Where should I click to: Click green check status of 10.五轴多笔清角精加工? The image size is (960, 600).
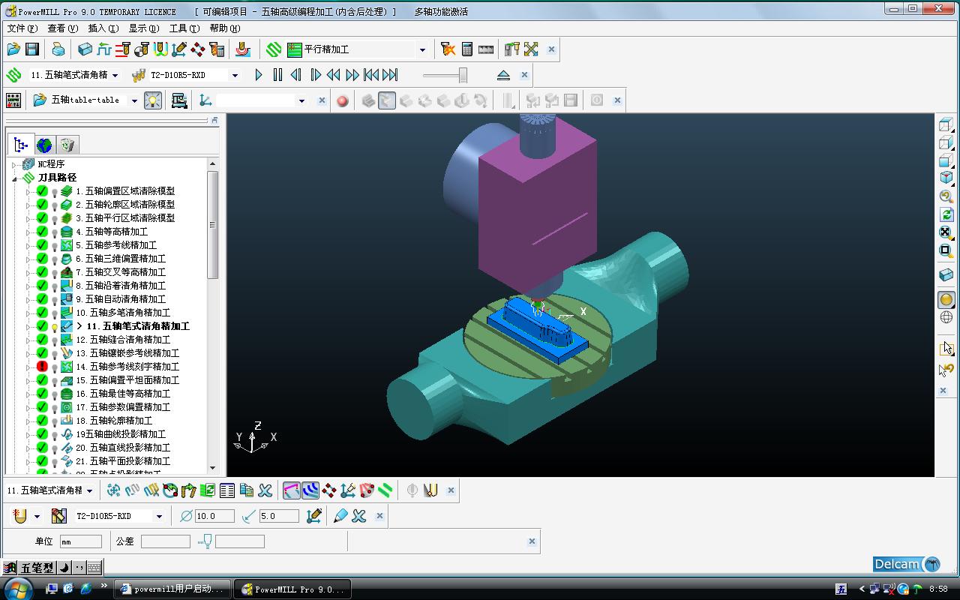point(42,313)
